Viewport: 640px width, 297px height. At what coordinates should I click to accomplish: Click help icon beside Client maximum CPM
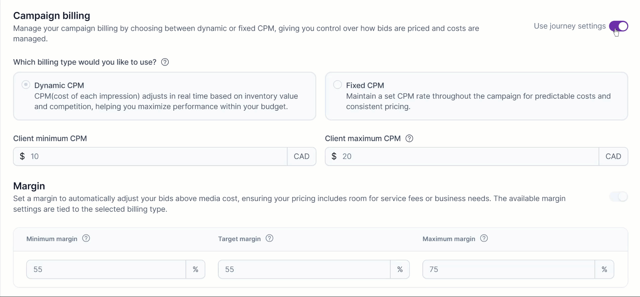point(409,138)
